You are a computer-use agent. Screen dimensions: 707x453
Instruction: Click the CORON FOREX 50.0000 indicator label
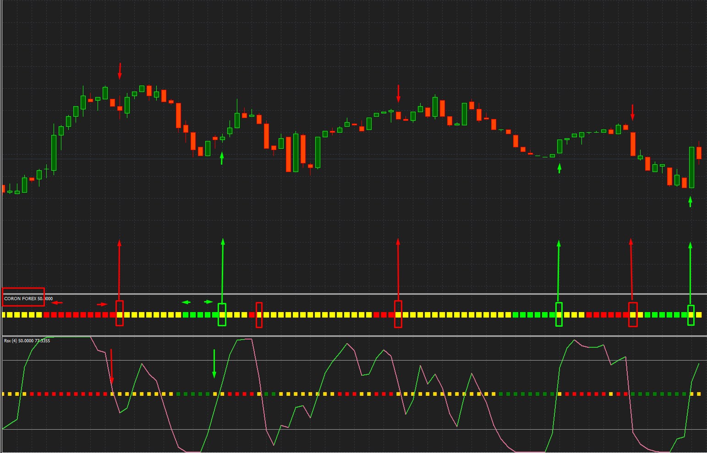click(28, 299)
